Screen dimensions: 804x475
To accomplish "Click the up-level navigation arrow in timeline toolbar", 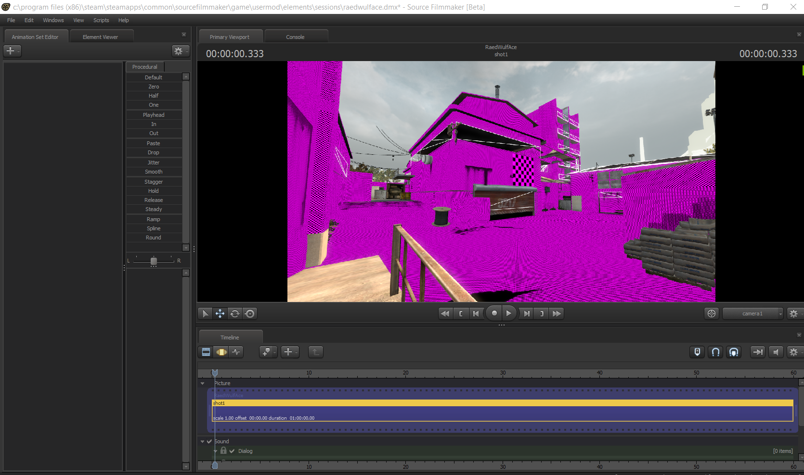I will tap(316, 352).
